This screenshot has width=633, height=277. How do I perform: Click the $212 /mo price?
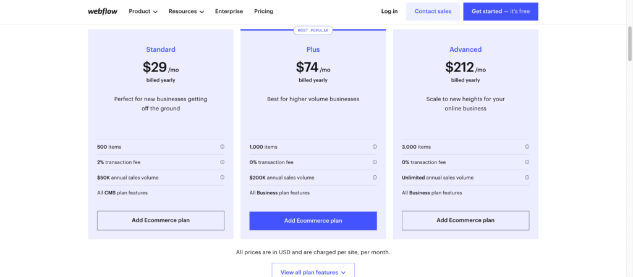pyautogui.click(x=465, y=67)
